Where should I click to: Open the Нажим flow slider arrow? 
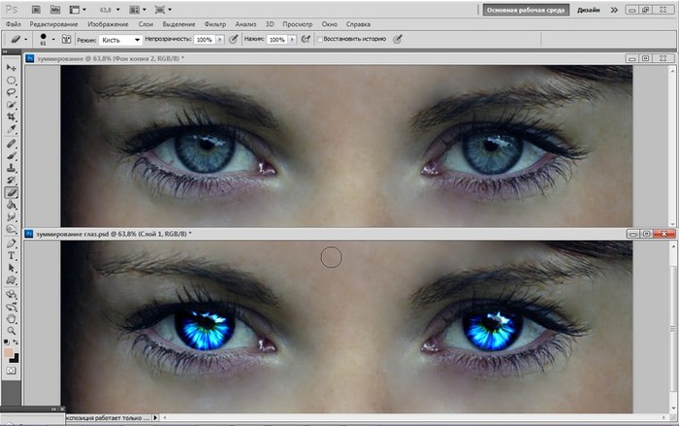[292, 40]
